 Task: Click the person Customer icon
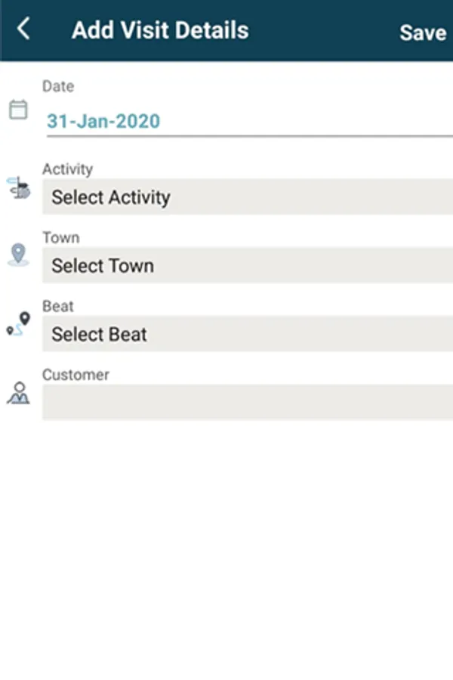click(18, 393)
